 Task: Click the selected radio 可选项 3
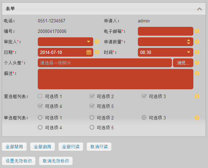click(144, 117)
